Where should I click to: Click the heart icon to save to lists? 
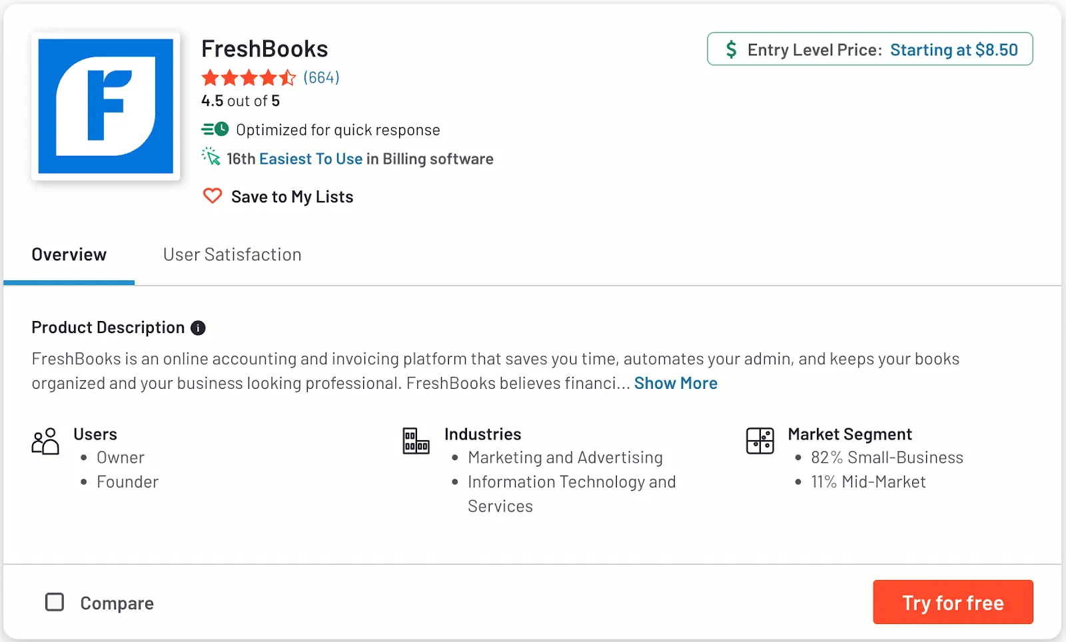point(212,196)
